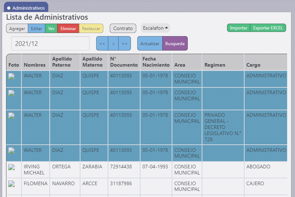This screenshot has height=197, width=295.
Task: Open the Contrato option
Action: click(x=123, y=29)
